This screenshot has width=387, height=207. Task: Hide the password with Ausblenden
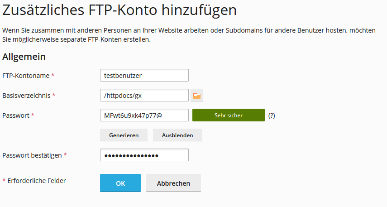177,135
